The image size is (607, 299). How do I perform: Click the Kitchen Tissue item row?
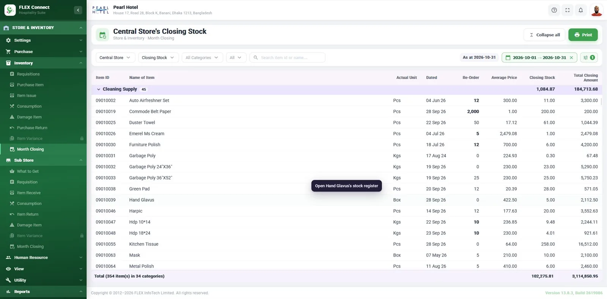[347, 244]
